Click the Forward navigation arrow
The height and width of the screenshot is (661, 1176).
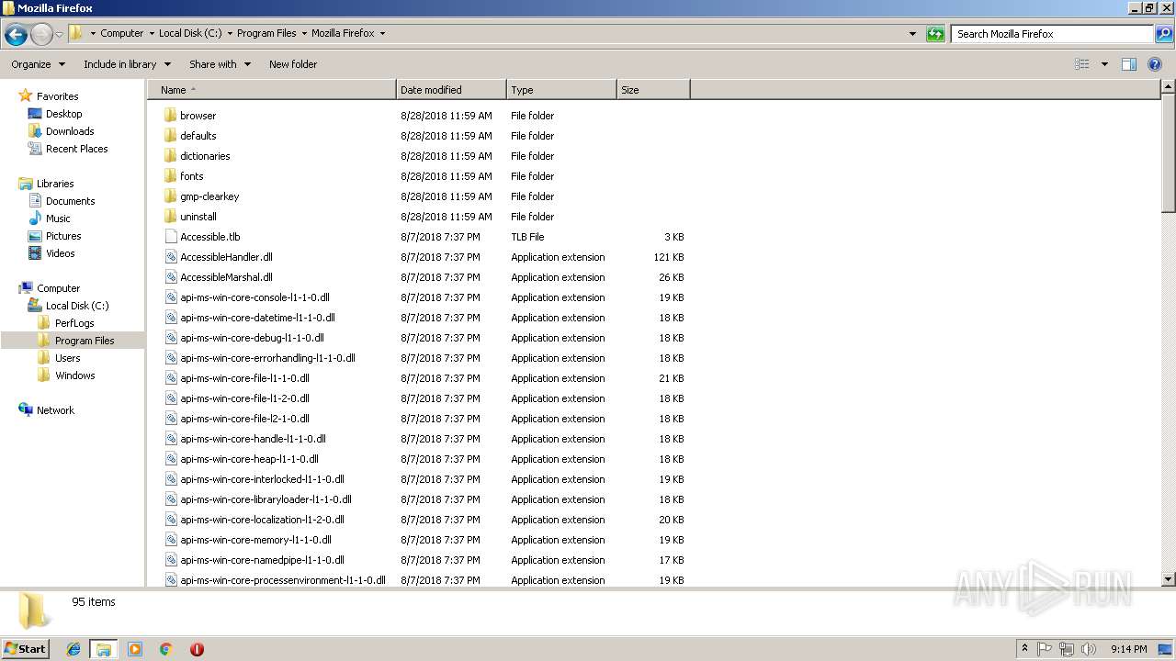(41, 35)
